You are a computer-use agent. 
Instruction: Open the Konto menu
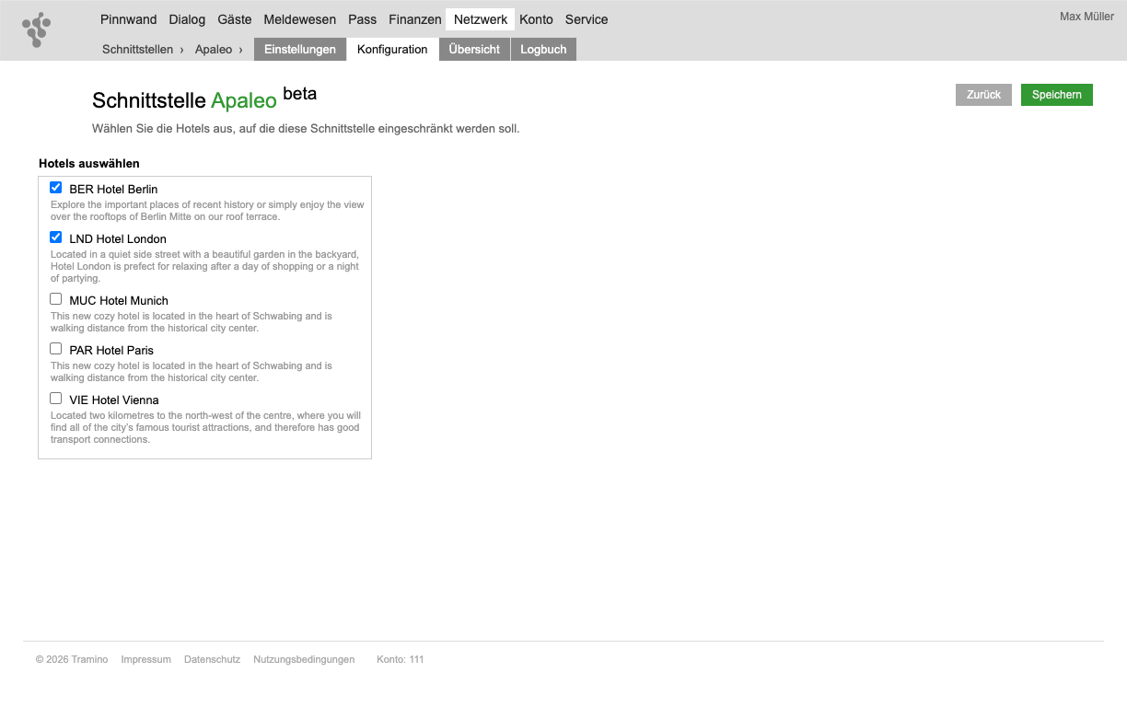pos(536,19)
